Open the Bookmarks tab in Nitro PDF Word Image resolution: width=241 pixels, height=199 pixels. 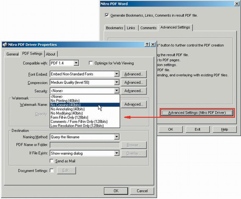click(115, 28)
